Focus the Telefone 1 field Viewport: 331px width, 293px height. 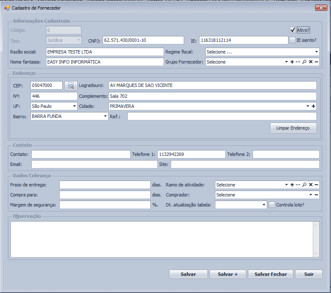pyautogui.click(x=192, y=154)
